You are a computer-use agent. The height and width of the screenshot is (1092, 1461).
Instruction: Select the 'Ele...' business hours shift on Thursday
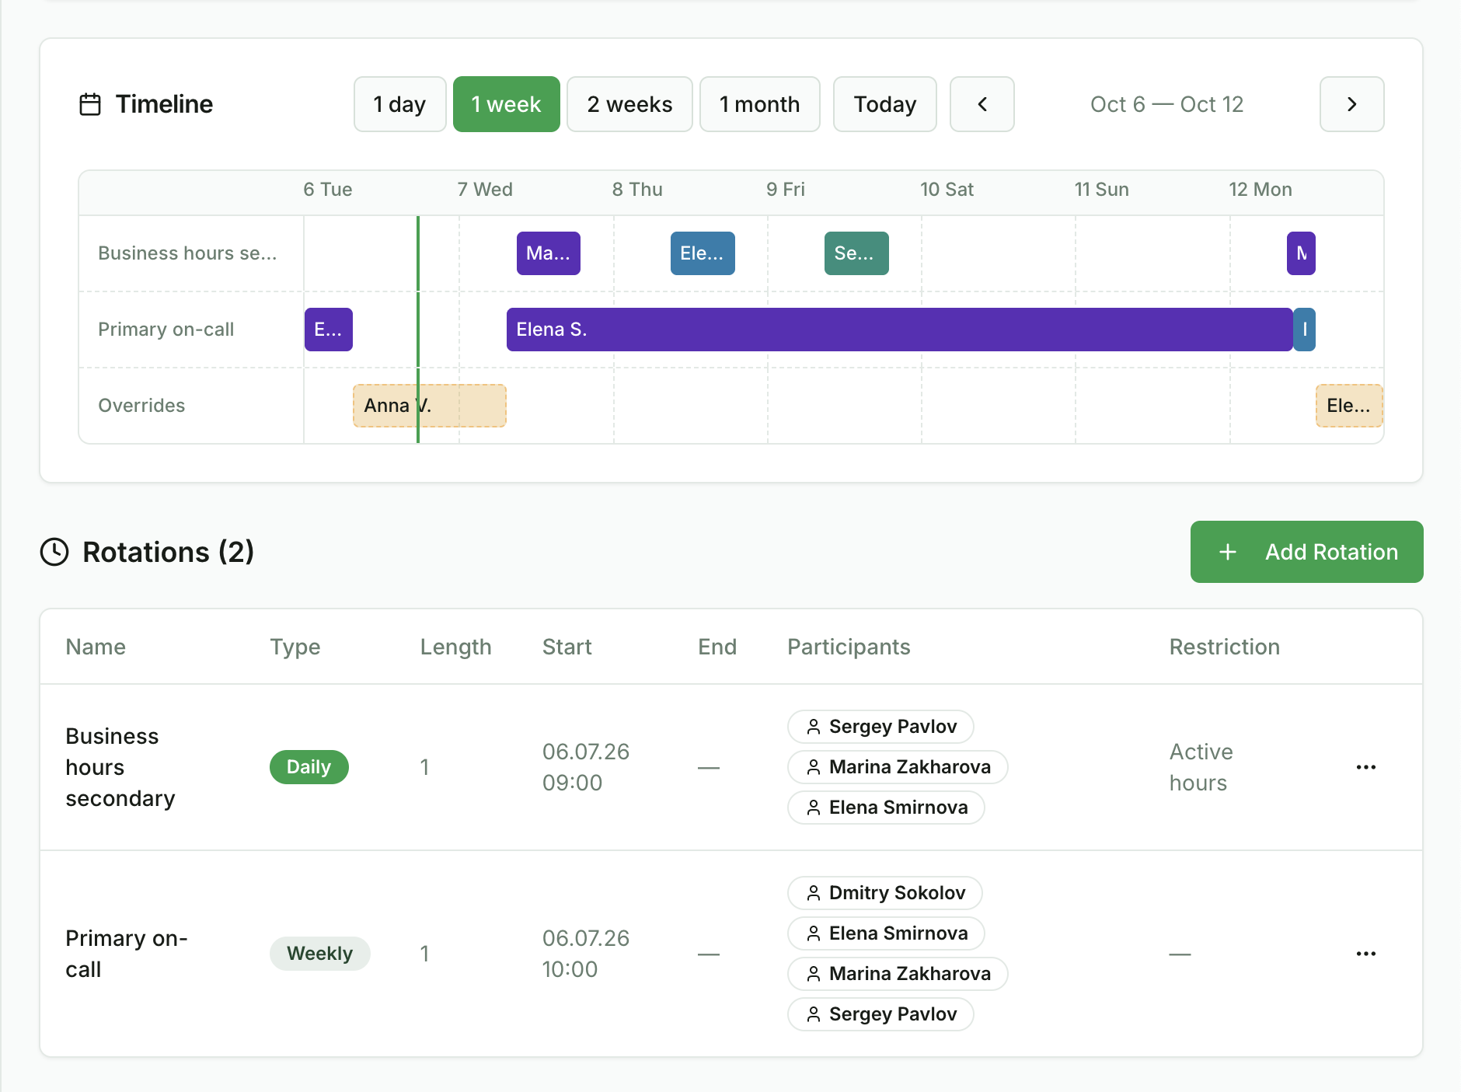(702, 253)
